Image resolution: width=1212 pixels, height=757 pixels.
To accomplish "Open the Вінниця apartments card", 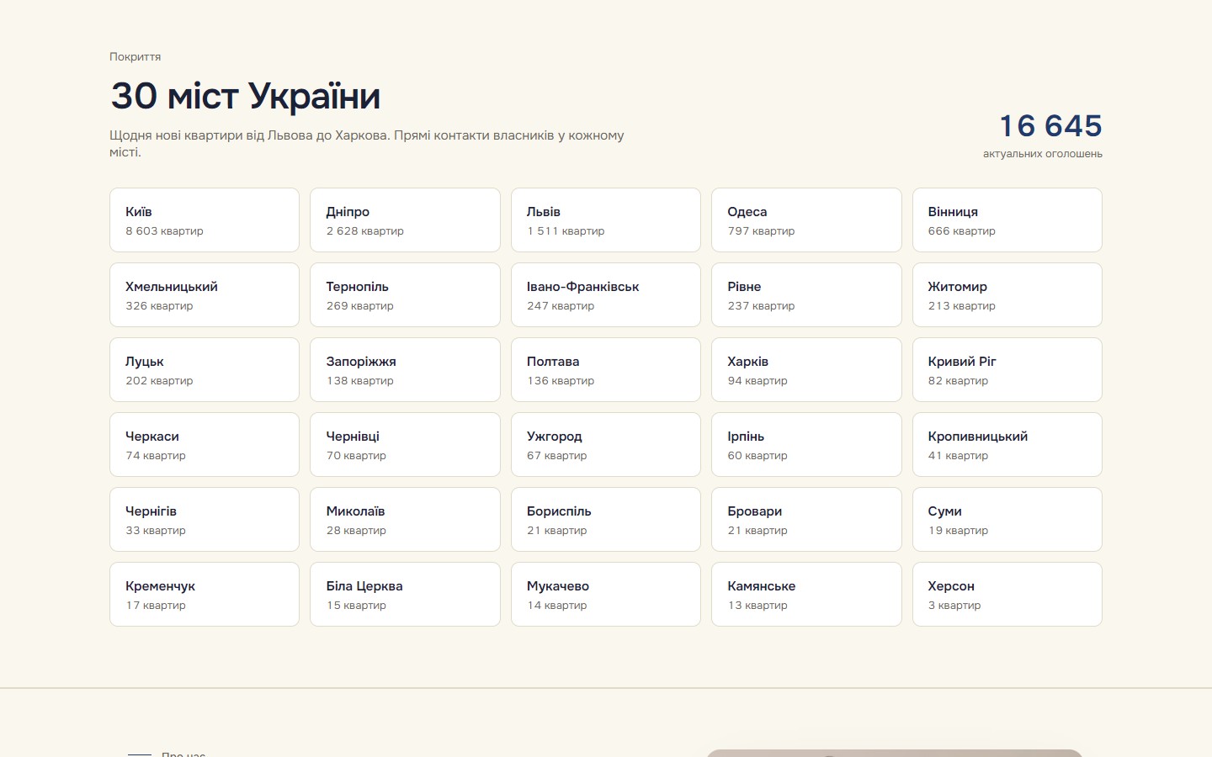I will (x=1007, y=220).
